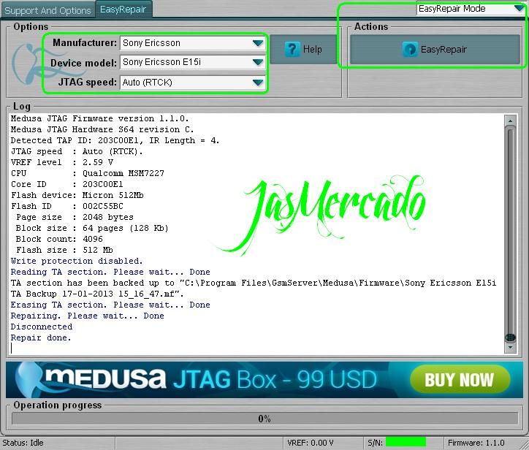Open the JTAG speed dropdown list
The height and width of the screenshot is (450, 529).
[x=193, y=83]
